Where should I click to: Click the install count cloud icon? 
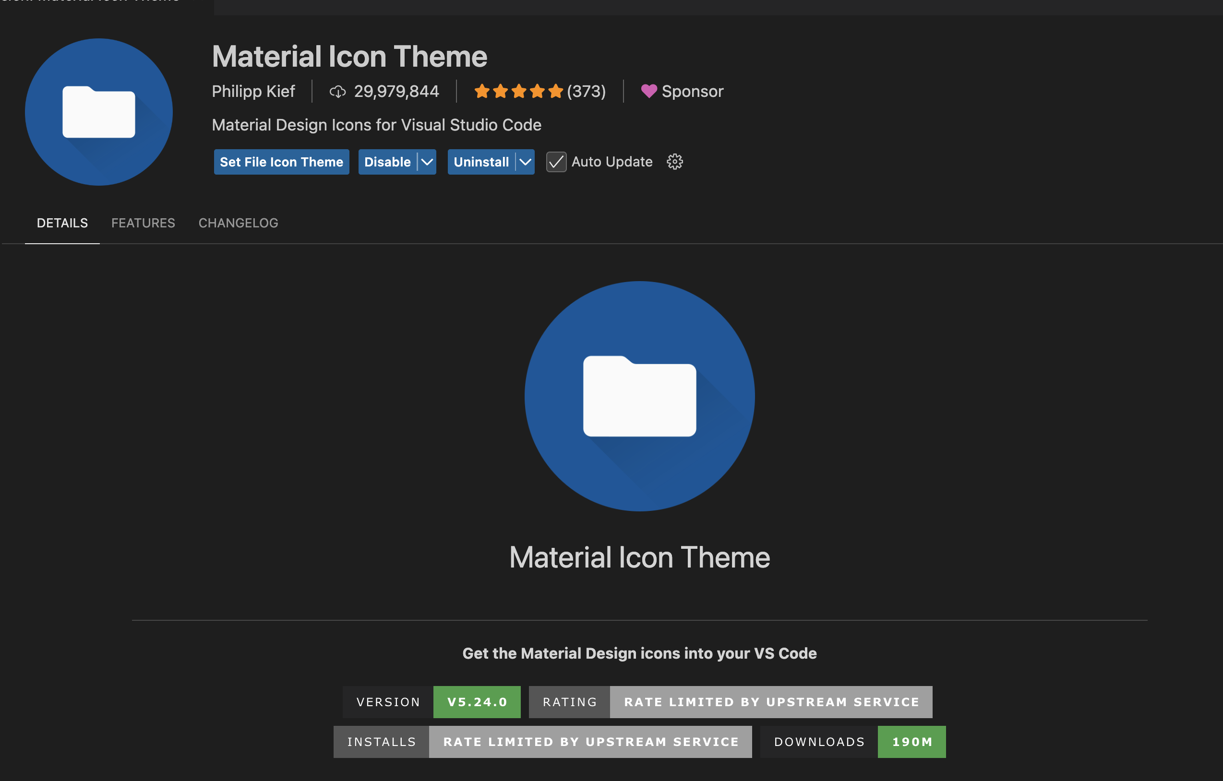[338, 92]
